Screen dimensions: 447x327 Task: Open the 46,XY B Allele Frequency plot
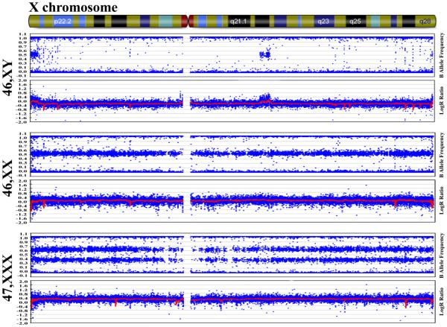pos(232,55)
